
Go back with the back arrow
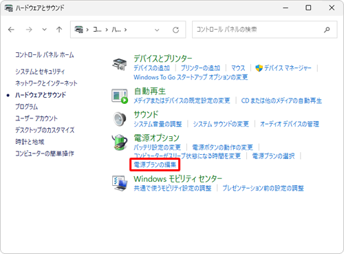pyautogui.click(x=11, y=30)
